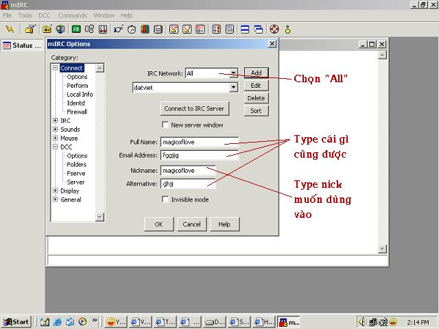Click the globe List Channels toolbar icon
The width and height of the screenshot is (439, 329).
pyautogui.click(x=60, y=29)
